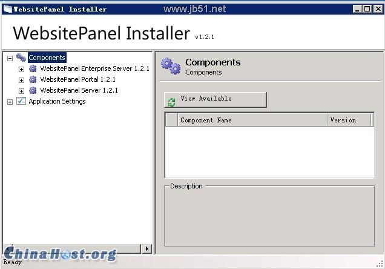Expand WebsitePanel Enterprise Server 1.2.1 node
This screenshot has height=269, width=385.
click(21, 69)
